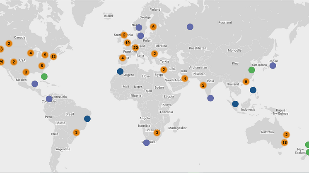Open the purple marker in Mexico
This screenshot has width=309, height=173.
[34, 84]
